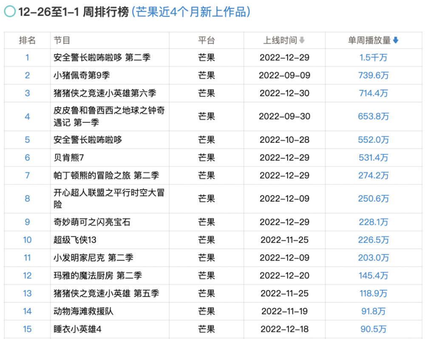
Task: Select 玛雅的魔法厨房 第二季 program
Action: (x=98, y=276)
